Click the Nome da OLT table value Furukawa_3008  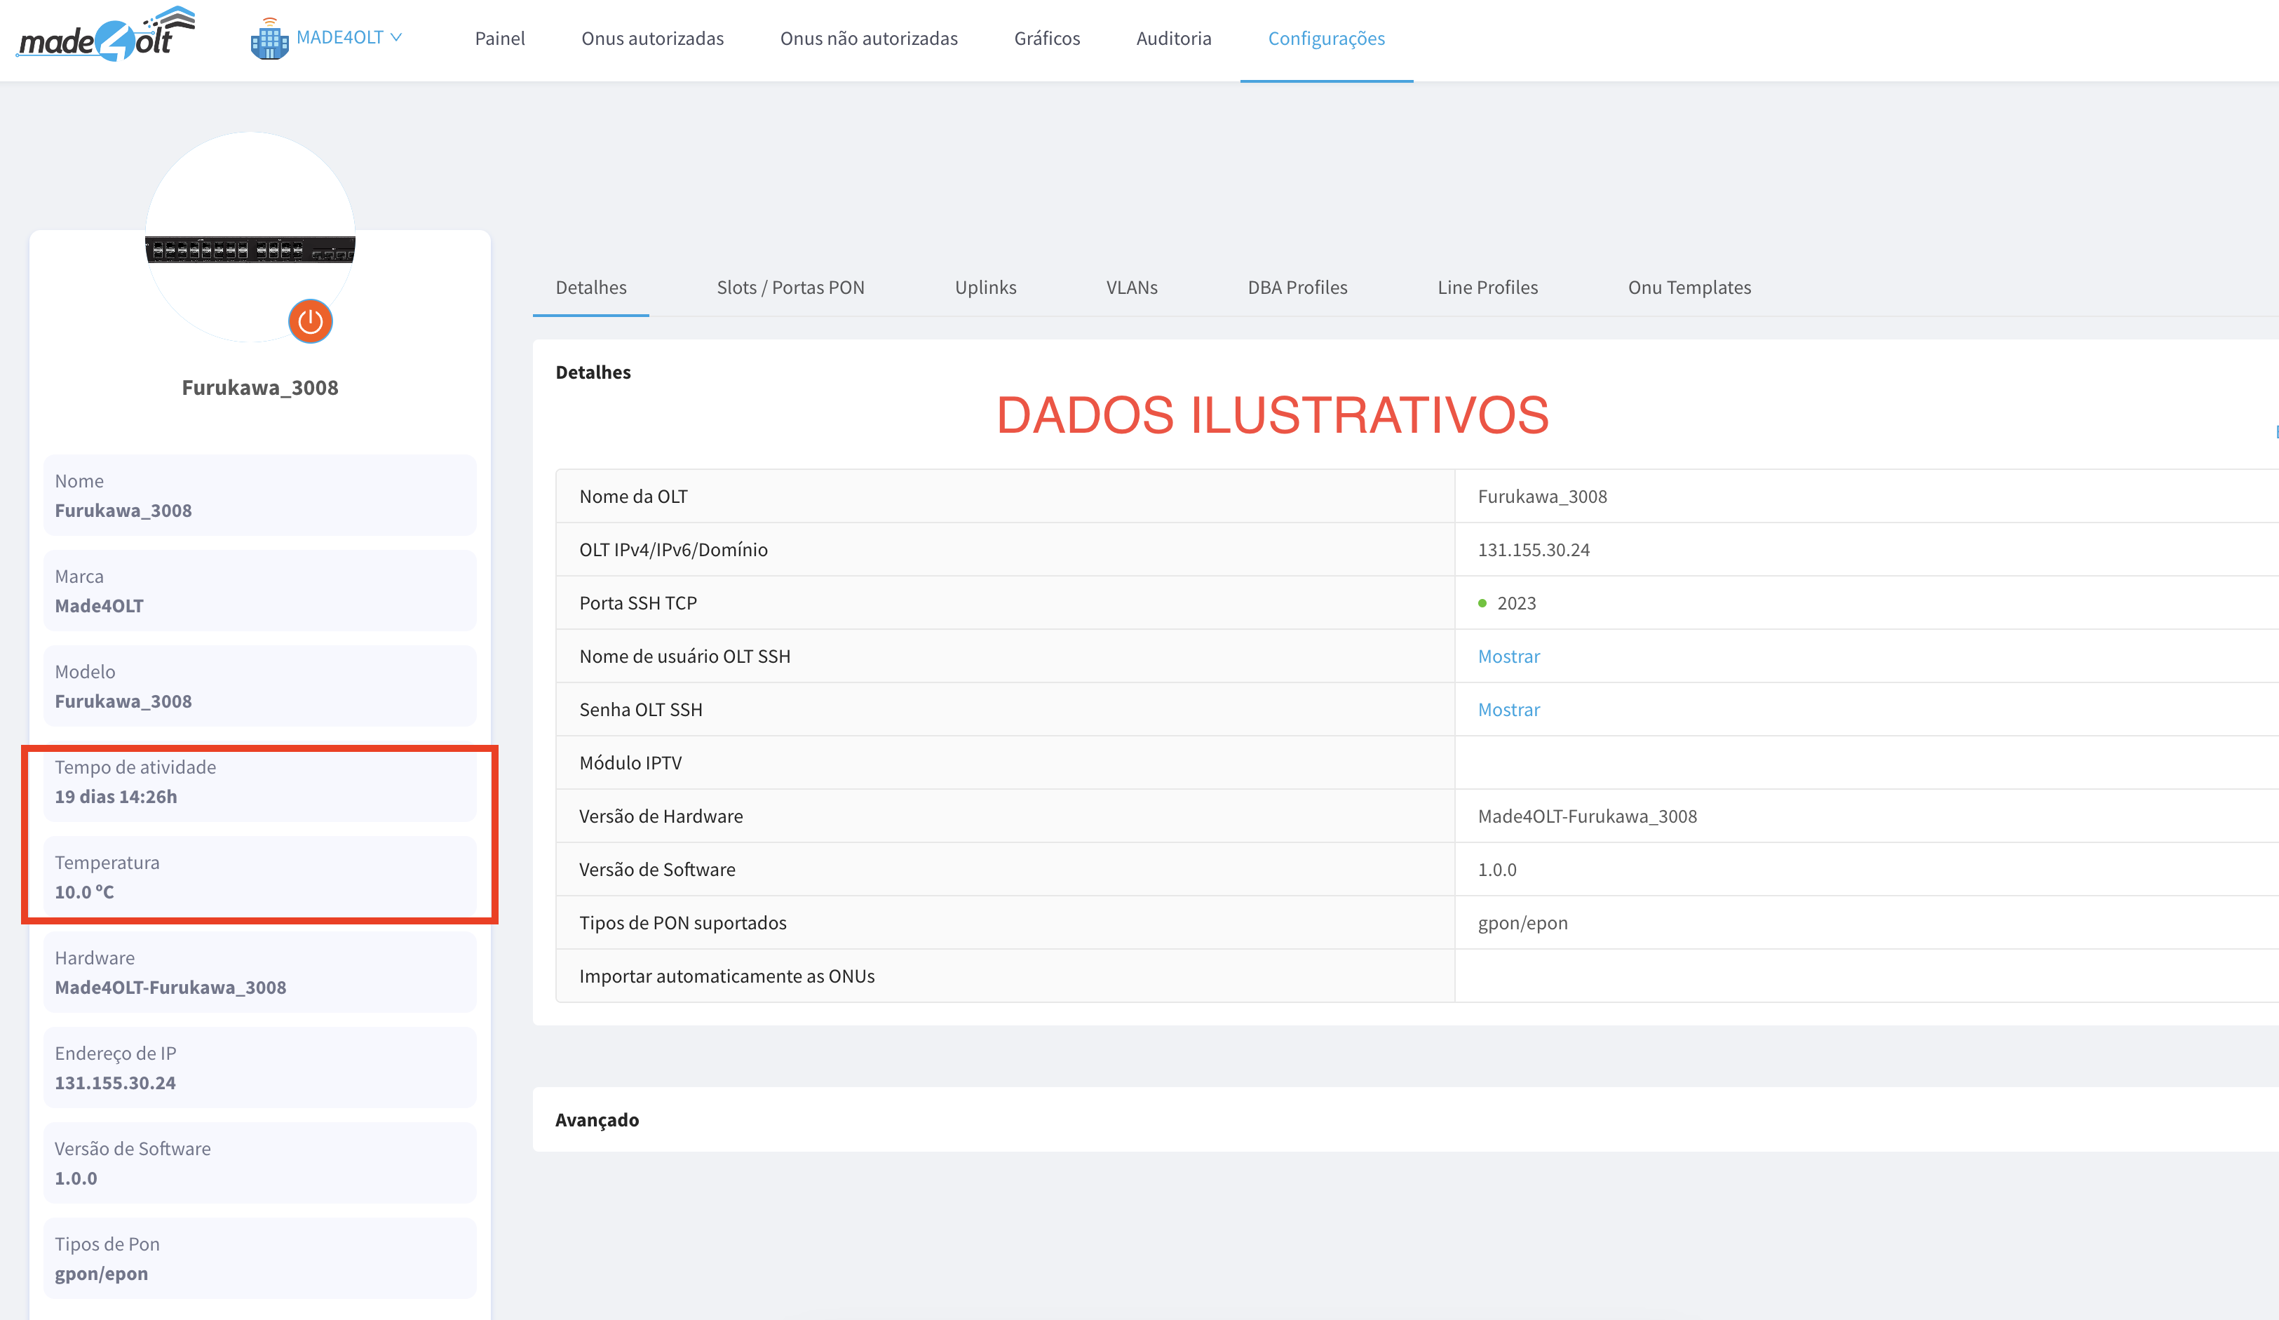click(1542, 496)
